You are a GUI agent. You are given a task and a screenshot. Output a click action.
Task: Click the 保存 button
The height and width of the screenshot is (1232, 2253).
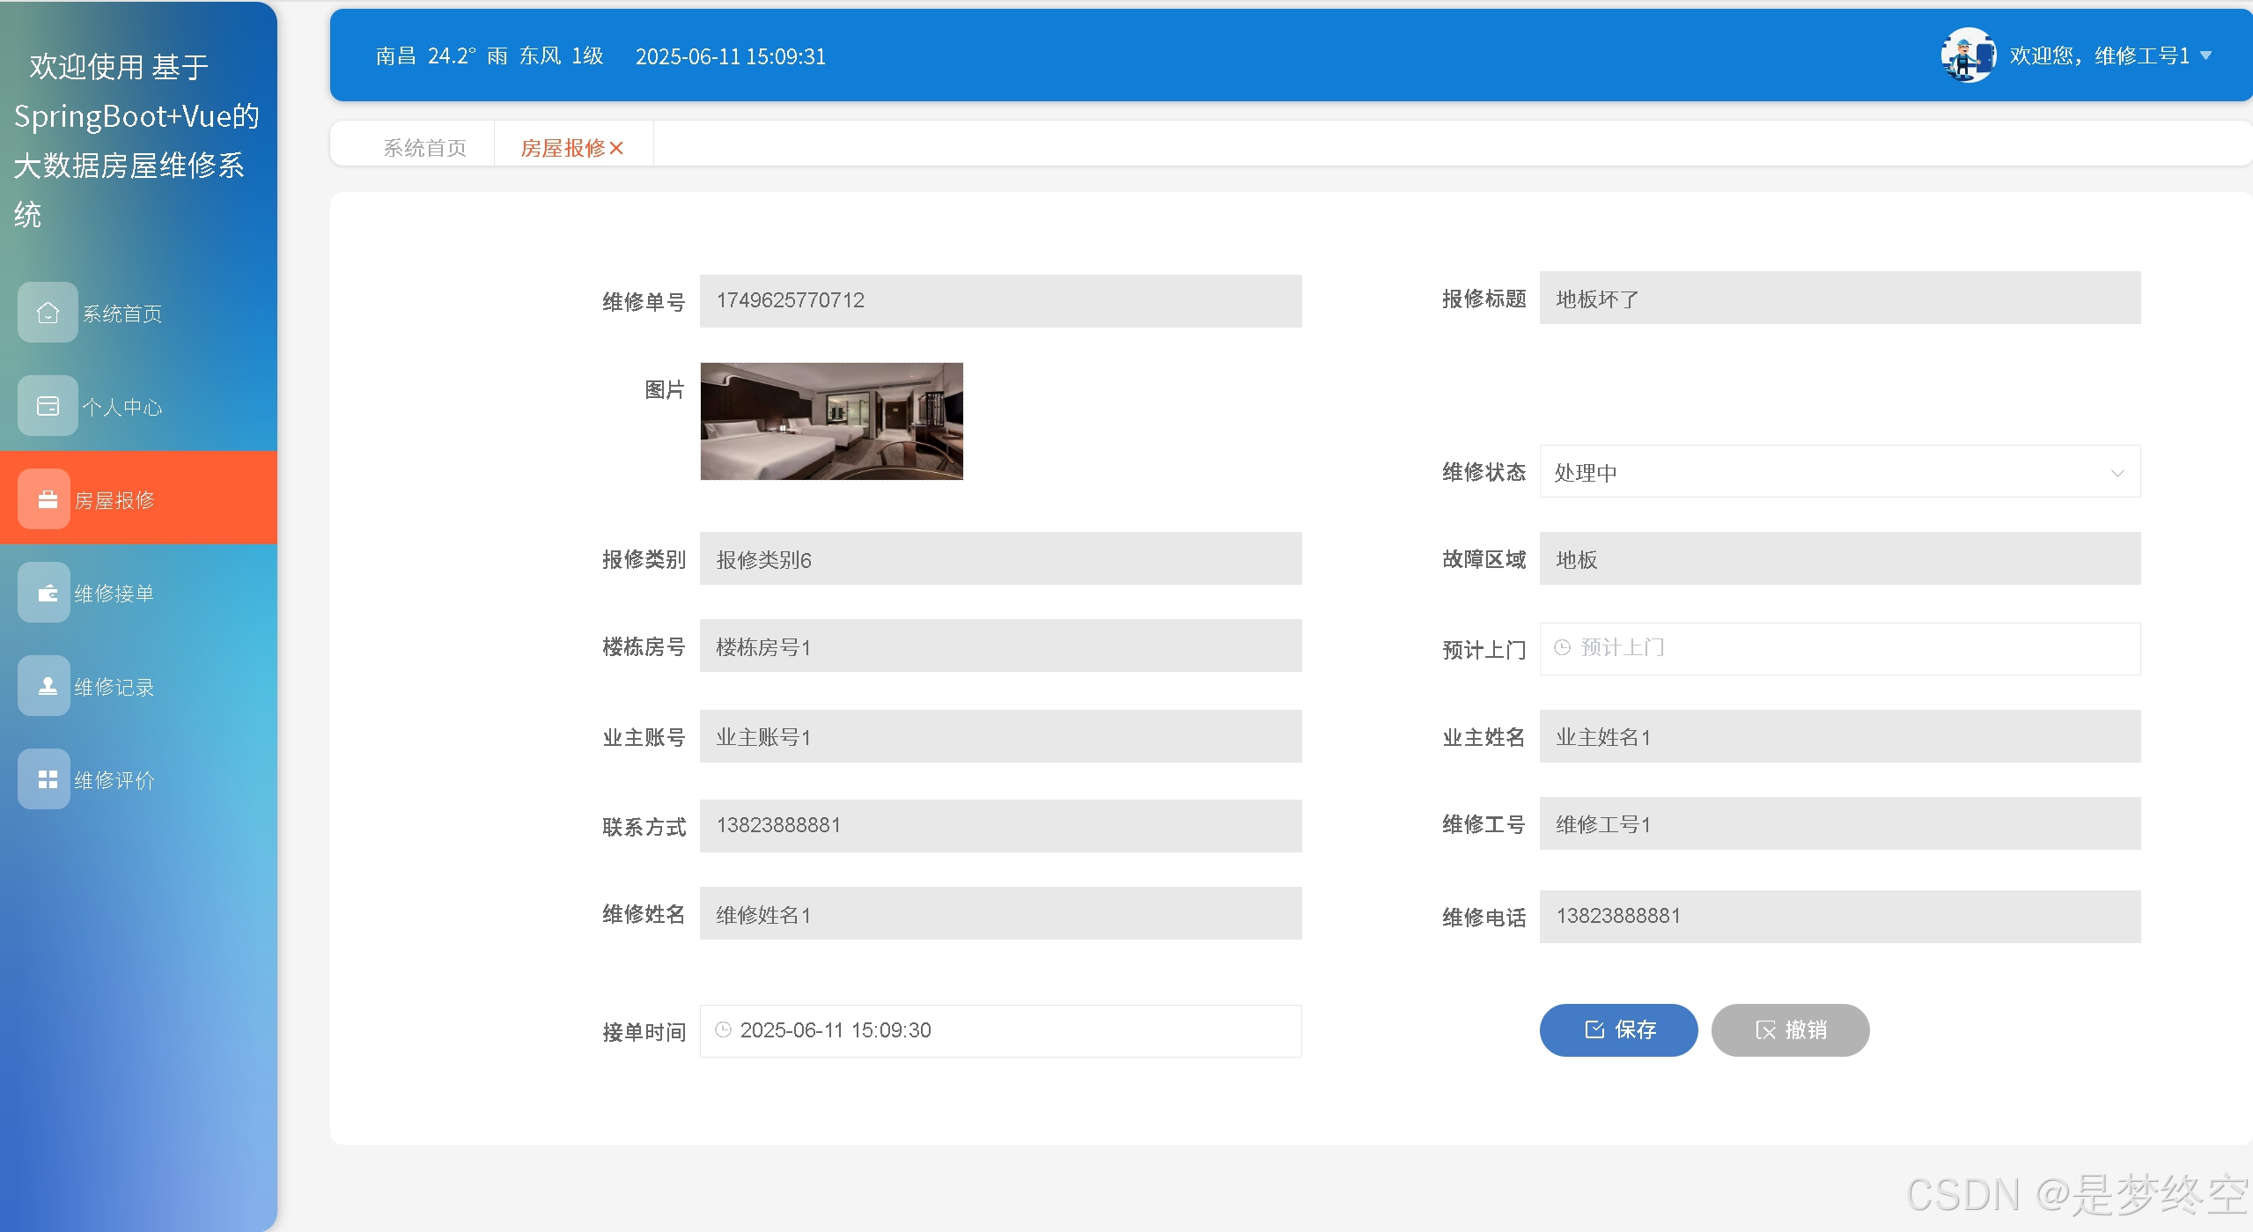[x=1618, y=1029]
